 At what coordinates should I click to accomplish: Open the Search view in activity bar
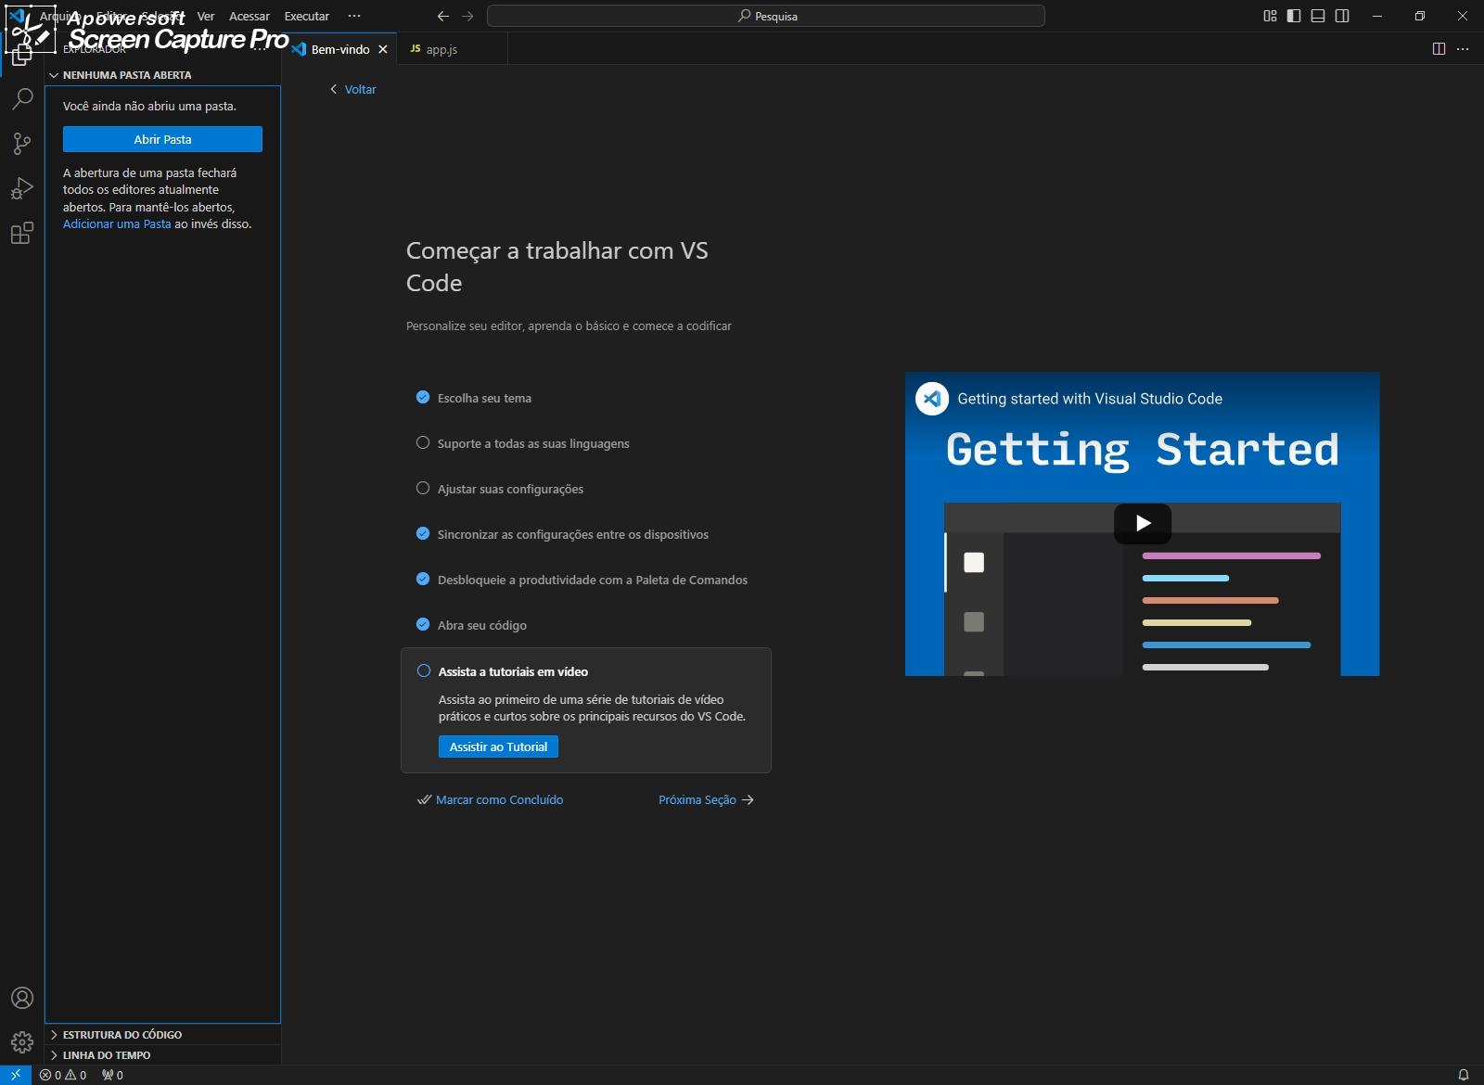pyautogui.click(x=22, y=98)
